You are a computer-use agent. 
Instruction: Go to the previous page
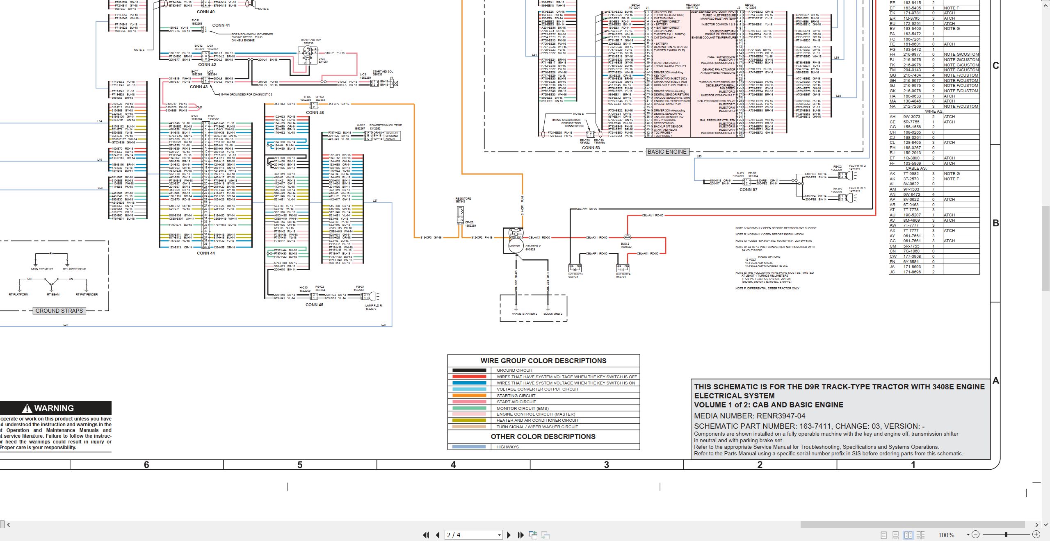click(438, 535)
